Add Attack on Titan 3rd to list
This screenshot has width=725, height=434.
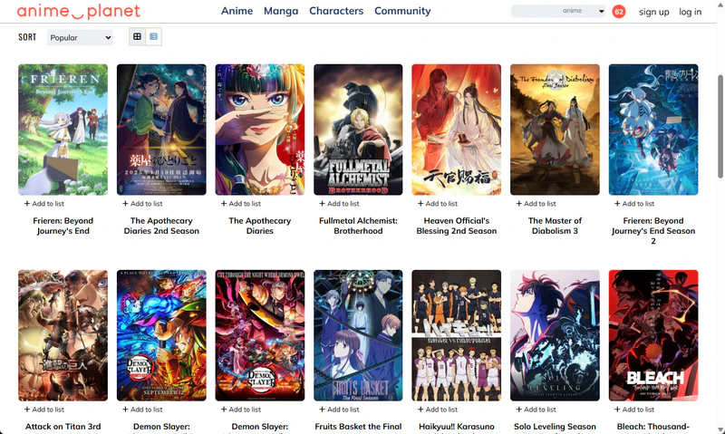43,409
